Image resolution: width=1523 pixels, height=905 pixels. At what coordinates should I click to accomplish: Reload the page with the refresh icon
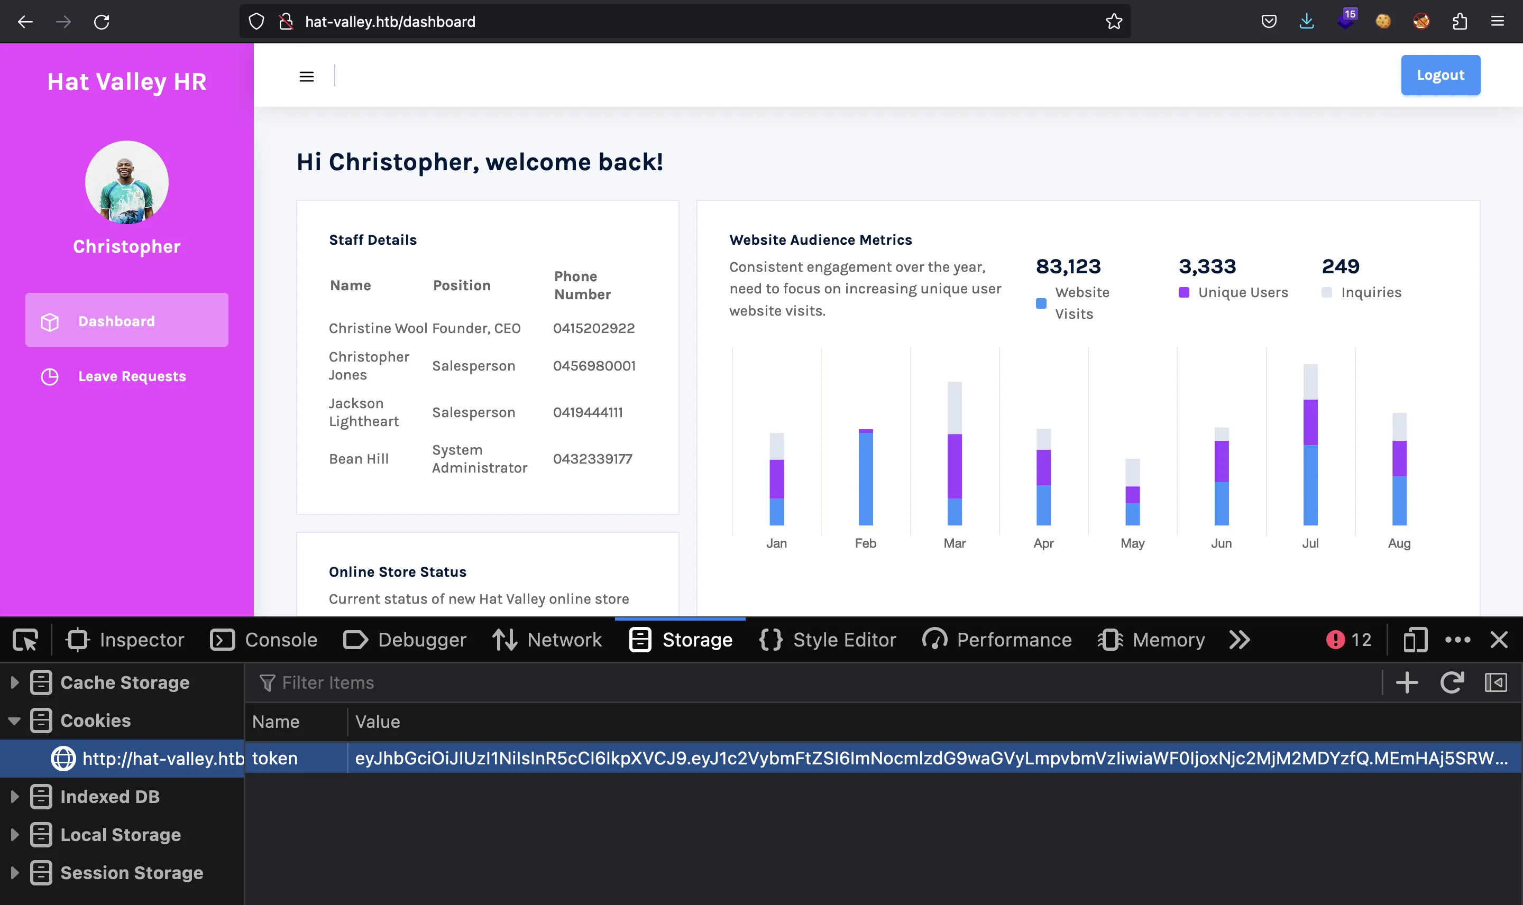pyautogui.click(x=102, y=22)
